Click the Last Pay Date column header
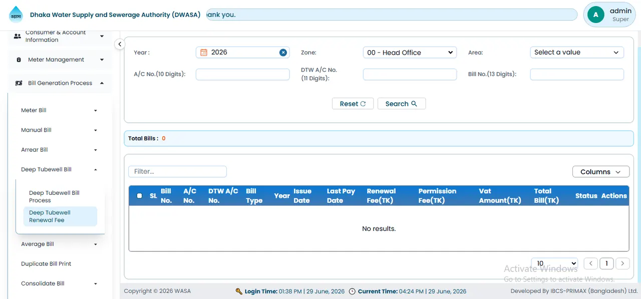This screenshot has width=641, height=299. [341, 196]
